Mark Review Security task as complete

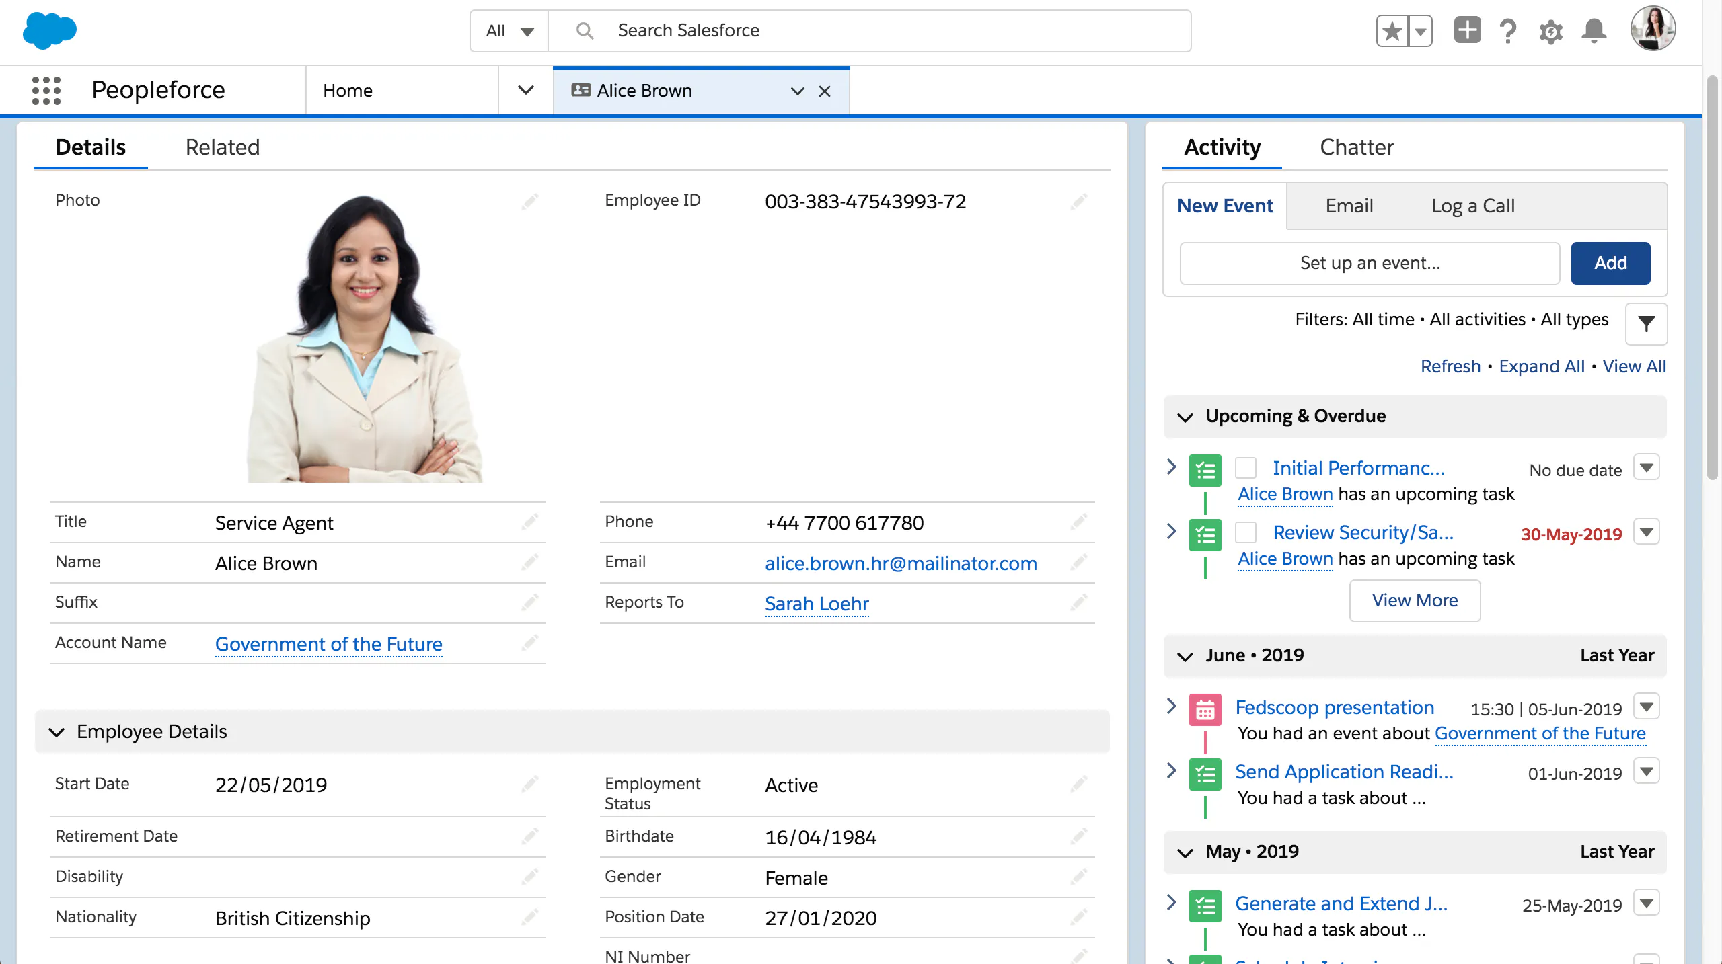tap(1246, 532)
